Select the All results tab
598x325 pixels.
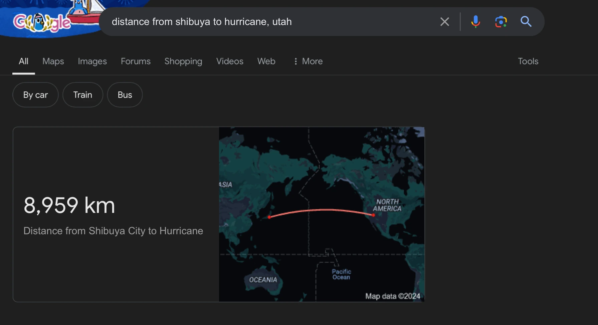pos(23,61)
